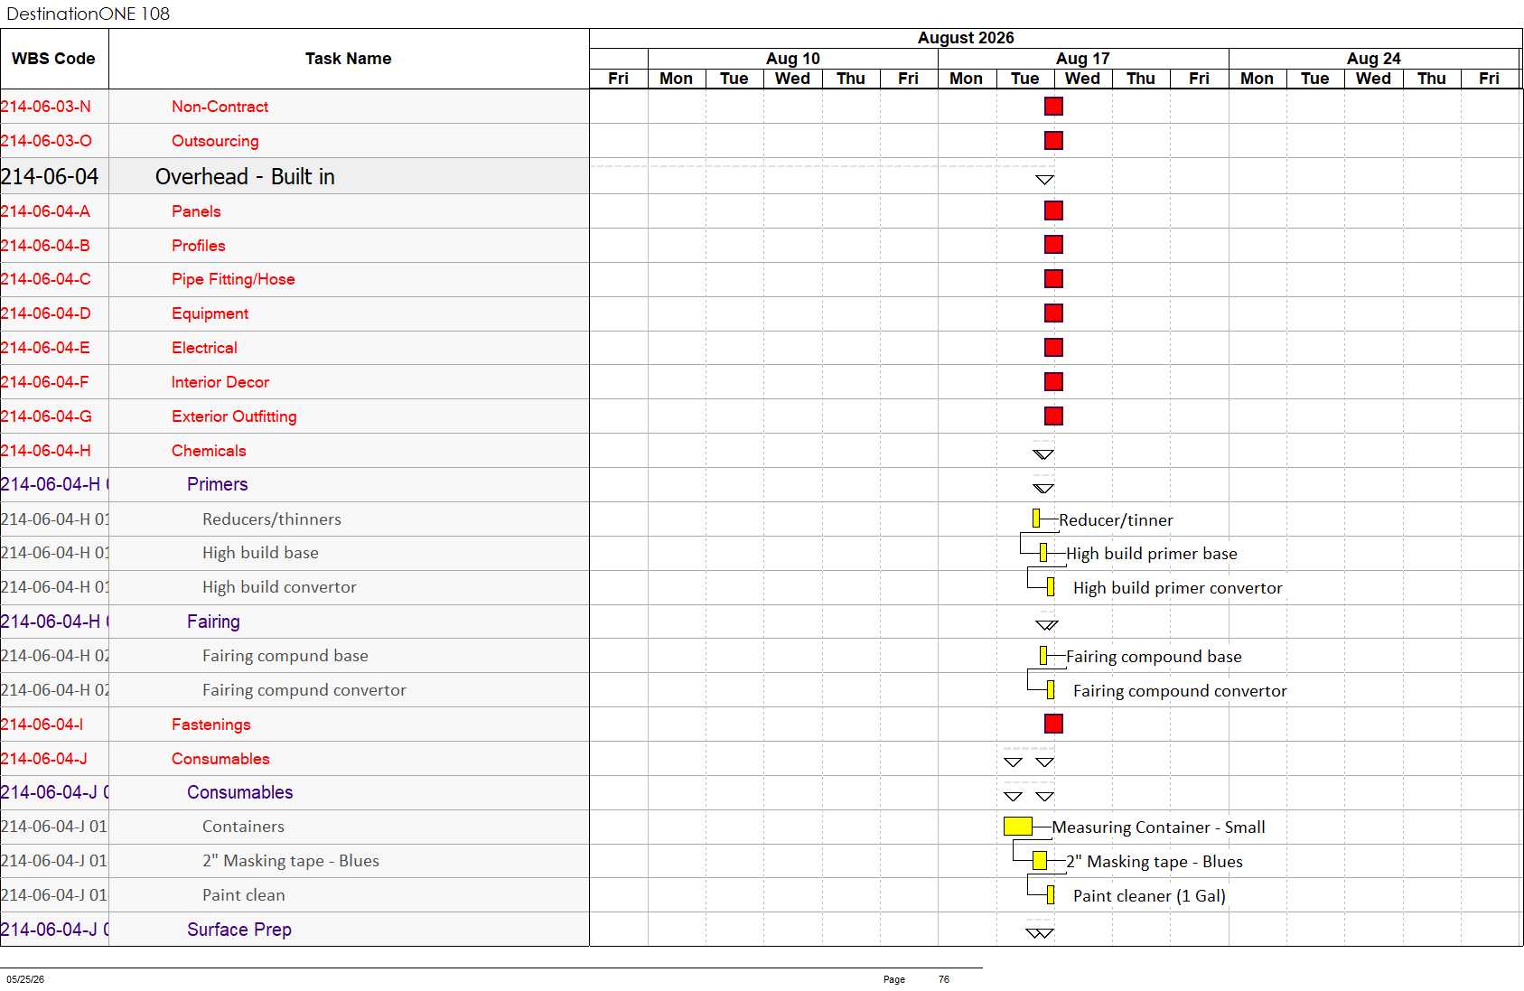Click the Task Name column header

pyautogui.click(x=349, y=59)
